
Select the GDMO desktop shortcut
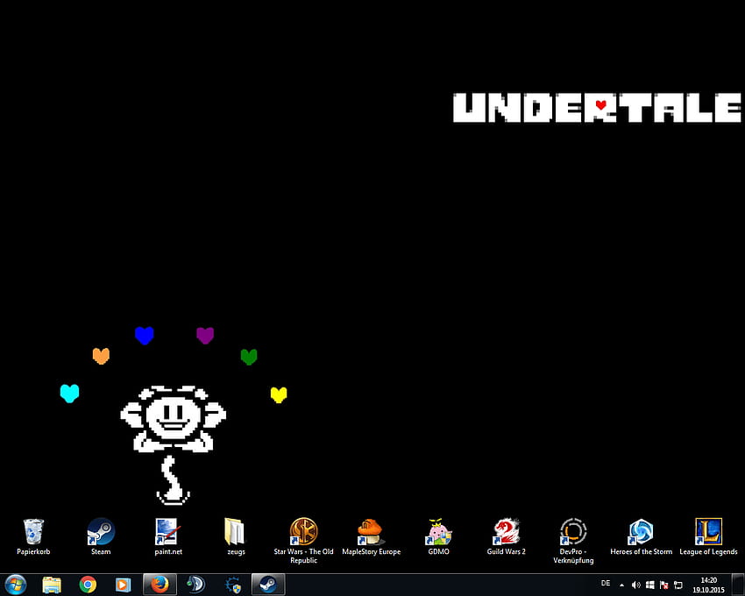438,537
